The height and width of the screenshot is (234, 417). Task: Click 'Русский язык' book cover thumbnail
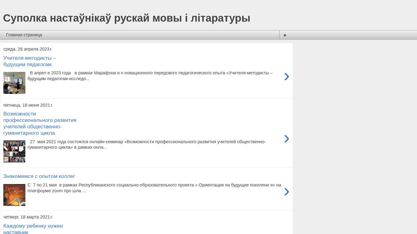[14, 195]
